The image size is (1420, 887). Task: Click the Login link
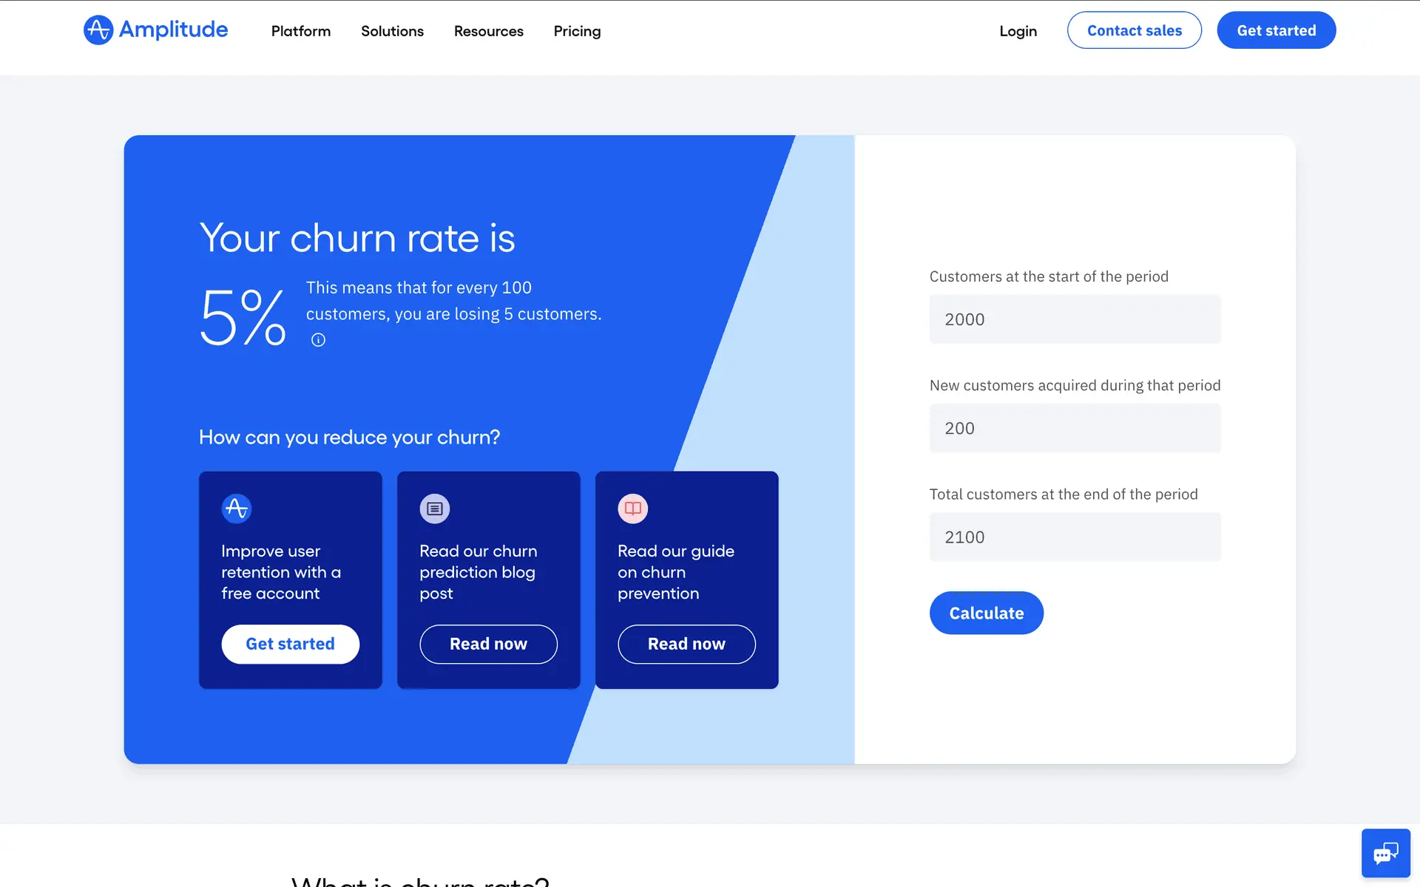(x=1018, y=31)
